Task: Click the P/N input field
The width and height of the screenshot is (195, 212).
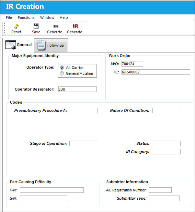Action: [x=52, y=190]
